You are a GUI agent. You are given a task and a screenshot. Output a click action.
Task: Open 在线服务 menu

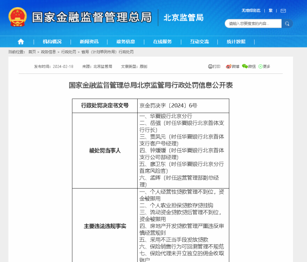tap(163, 42)
